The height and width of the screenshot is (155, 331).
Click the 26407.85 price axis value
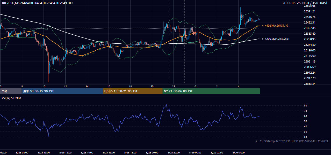(x=310, y=28)
